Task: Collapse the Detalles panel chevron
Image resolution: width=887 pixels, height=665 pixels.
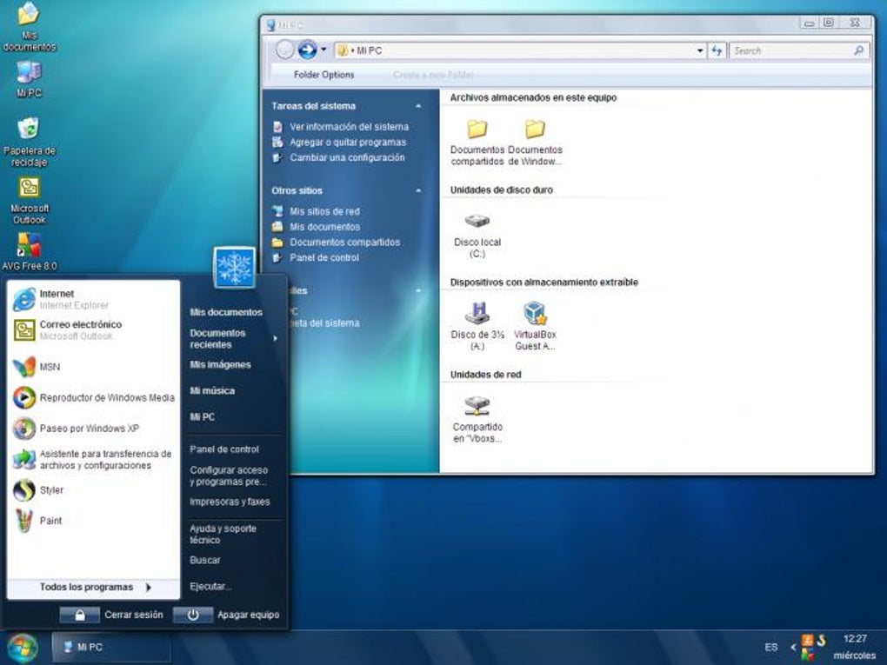Action: pos(418,290)
